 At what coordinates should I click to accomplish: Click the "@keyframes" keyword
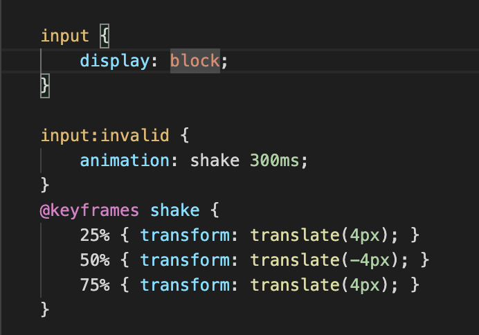pyautogui.click(x=90, y=210)
